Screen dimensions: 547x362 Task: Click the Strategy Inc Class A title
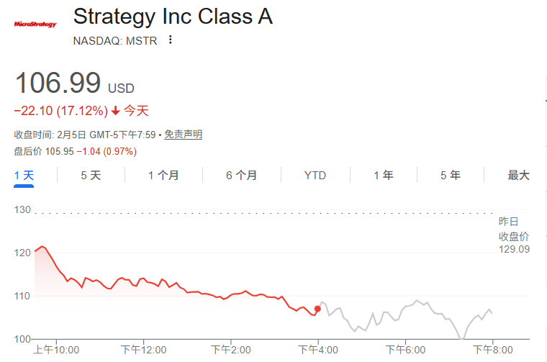point(173,17)
